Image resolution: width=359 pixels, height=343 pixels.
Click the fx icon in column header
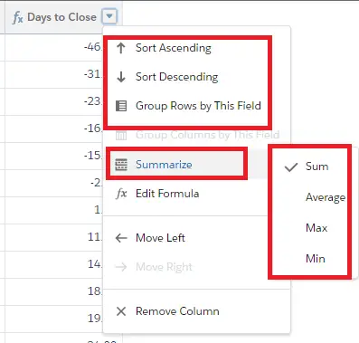pos(18,17)
